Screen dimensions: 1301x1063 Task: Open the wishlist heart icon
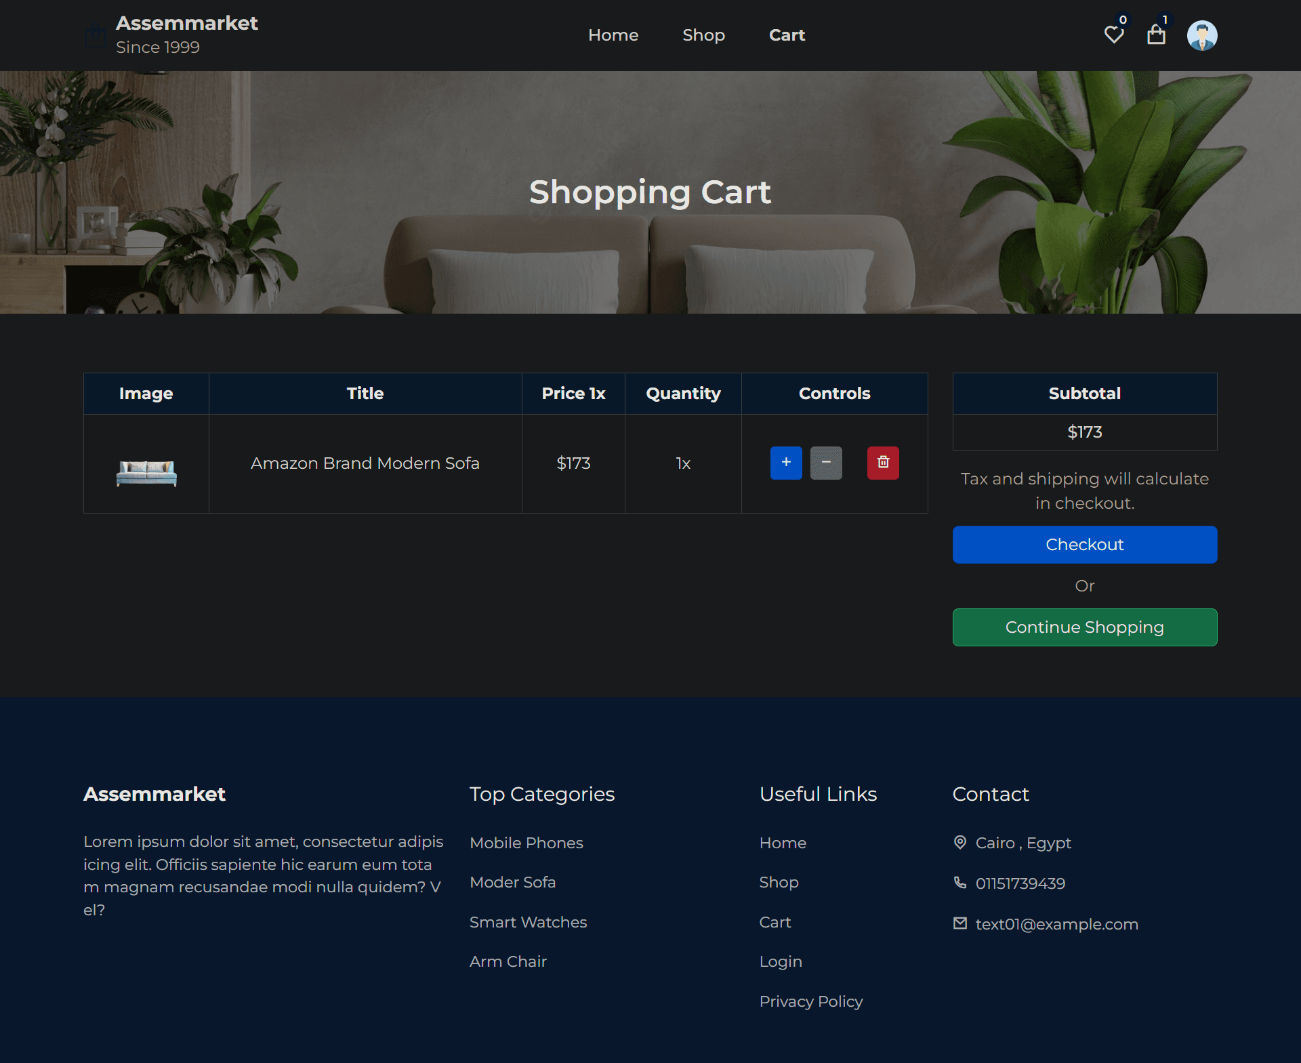tap(1113, 35)
